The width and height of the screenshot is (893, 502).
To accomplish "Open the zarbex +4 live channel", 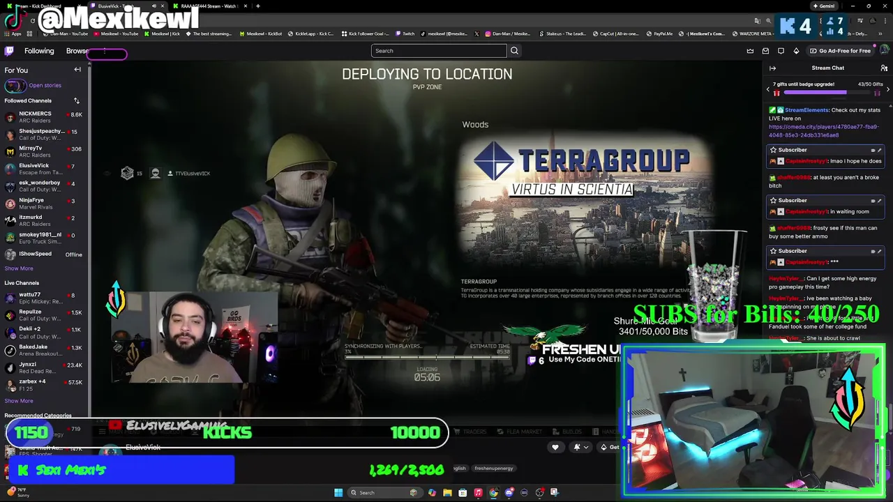I will [x=43, y=385].
